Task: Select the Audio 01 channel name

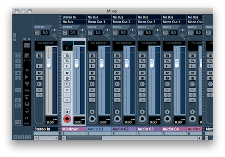Action: 99,129
